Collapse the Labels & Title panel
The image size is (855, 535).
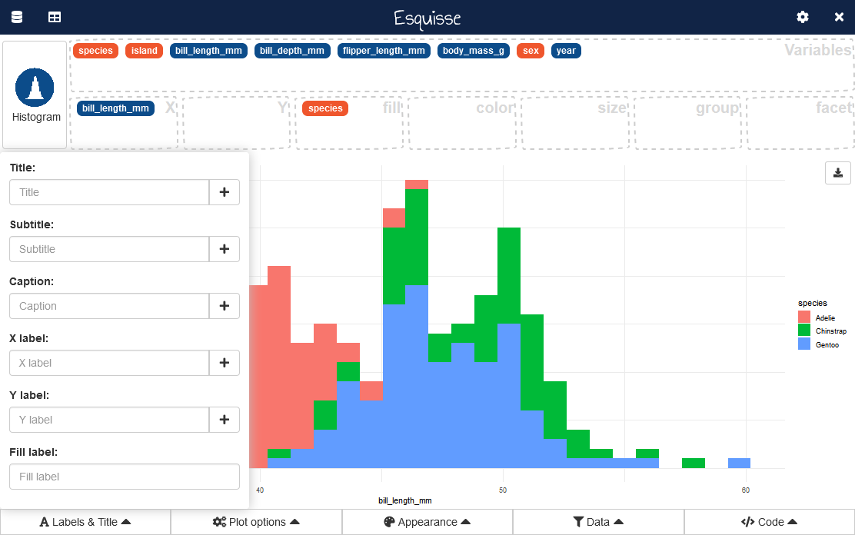85,522
